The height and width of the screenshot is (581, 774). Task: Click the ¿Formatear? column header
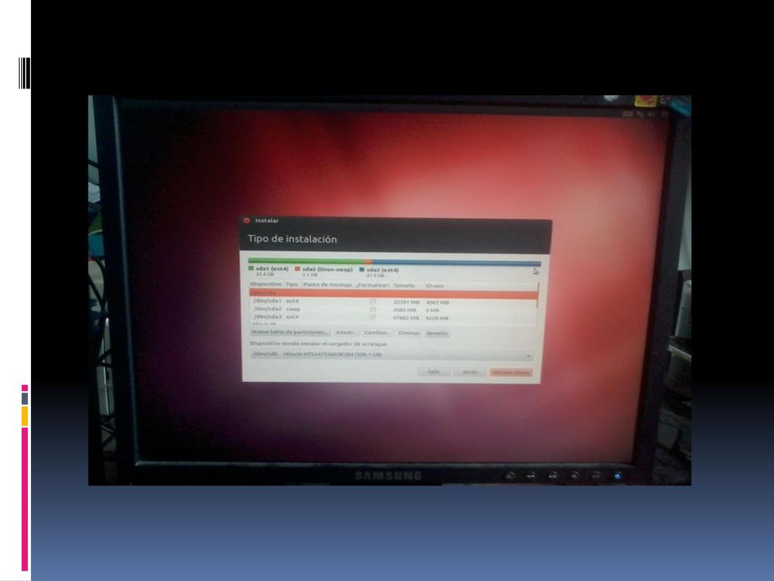[373, 285]
